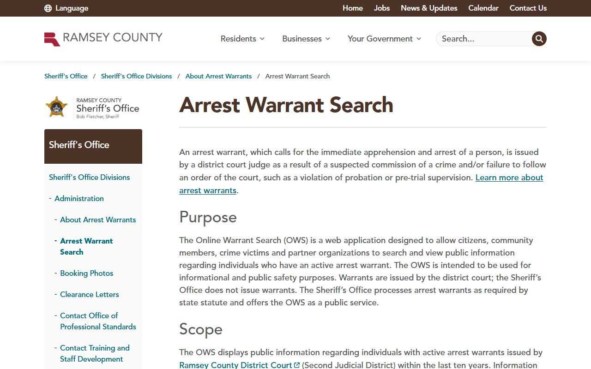Open the Sheriff's Office sidebar header
Image resolution: width=591 pixels, height=369 pixels.
(93, 146)
